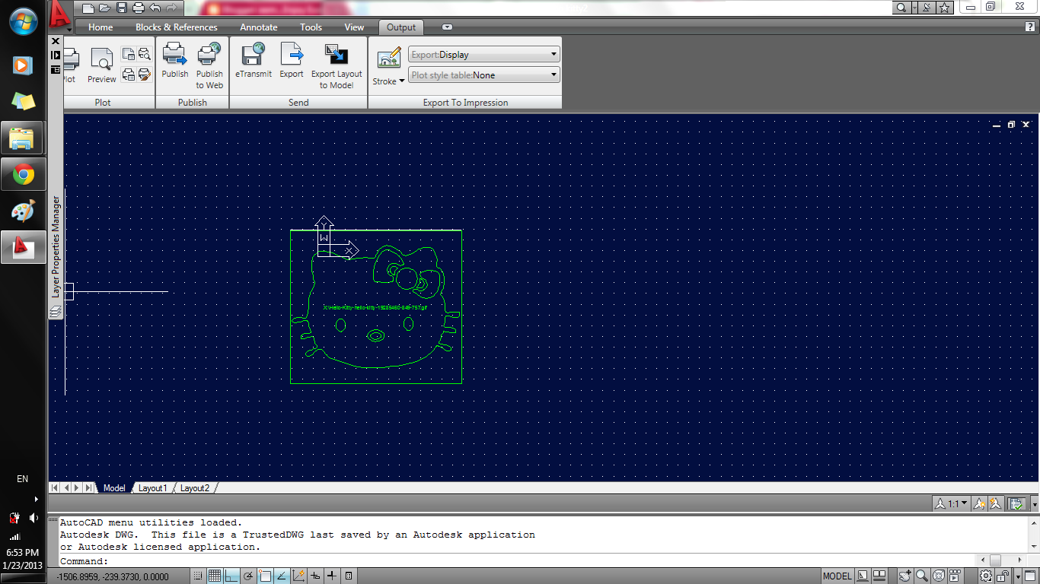Viewport: 1040px width, 584px height.
Task: Click quick access toolbar printer icon
Action: click(139, 8)
